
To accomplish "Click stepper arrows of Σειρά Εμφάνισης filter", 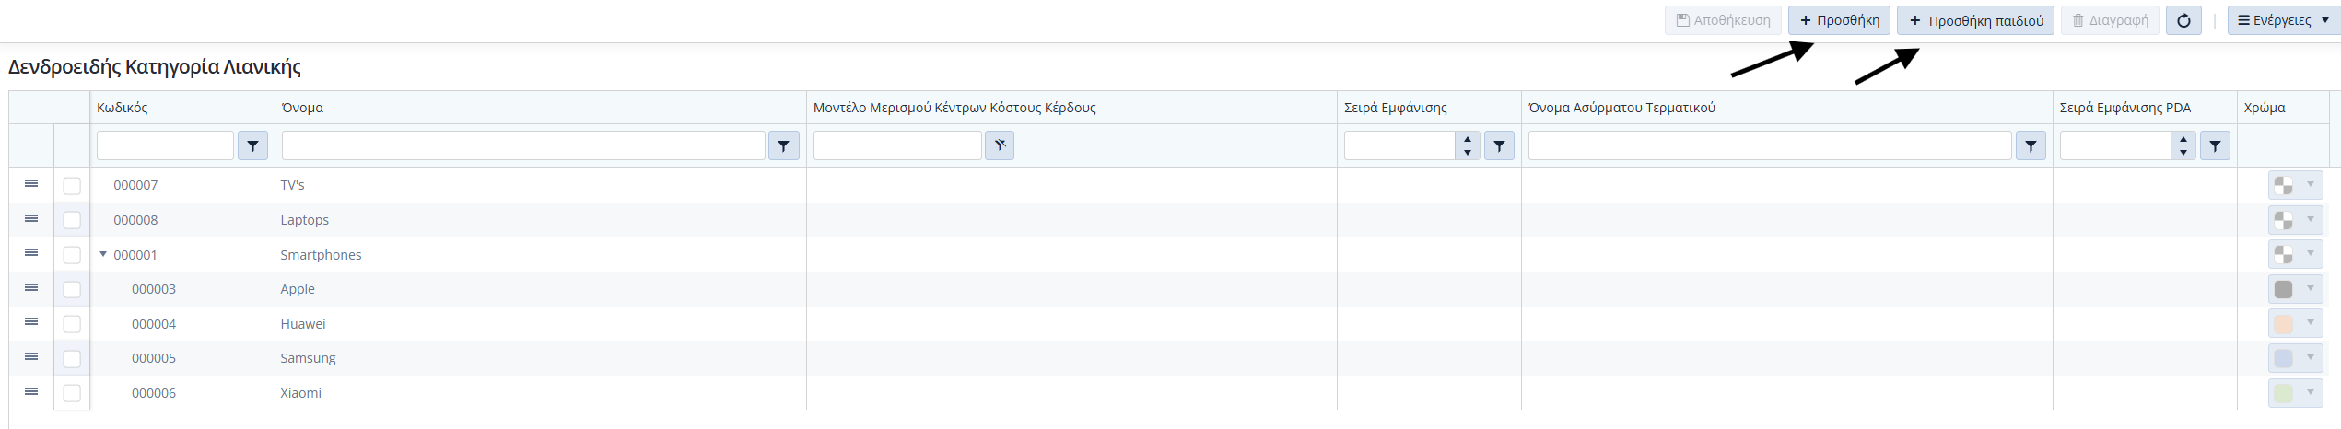I will tap(1468, 145).
